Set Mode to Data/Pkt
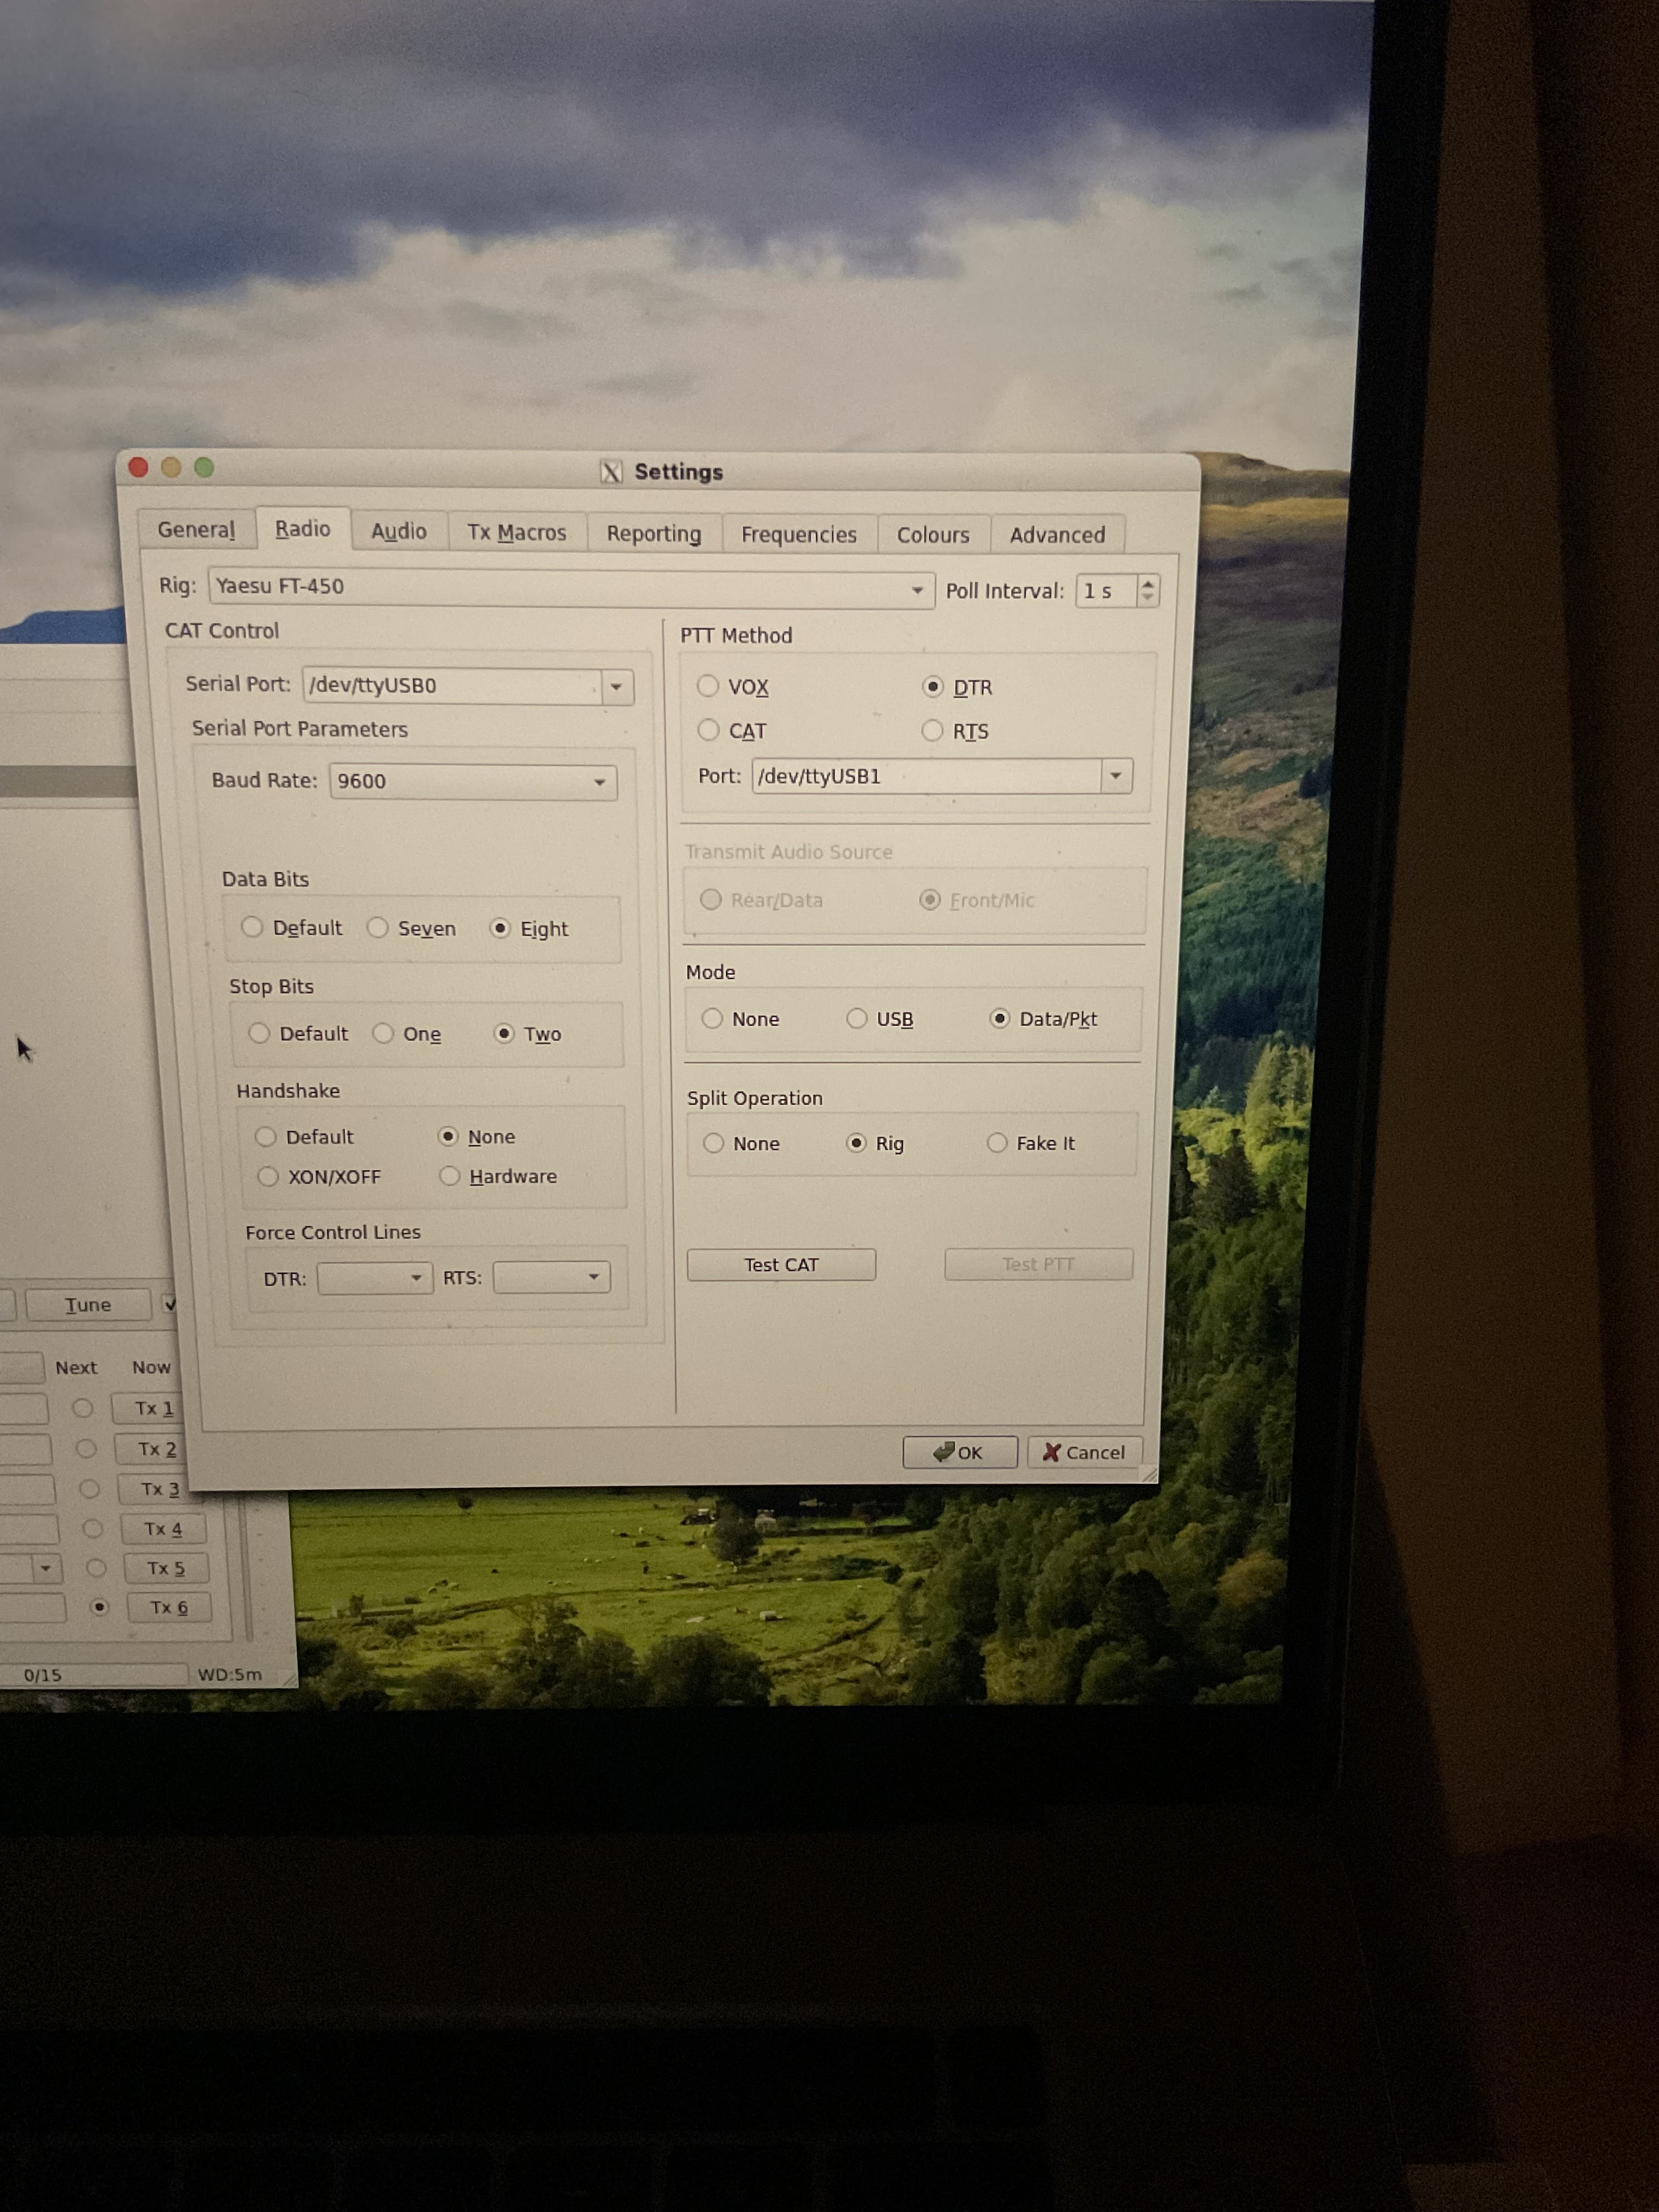The height and width of the screenshot is (2212, 1659). 999,1019
